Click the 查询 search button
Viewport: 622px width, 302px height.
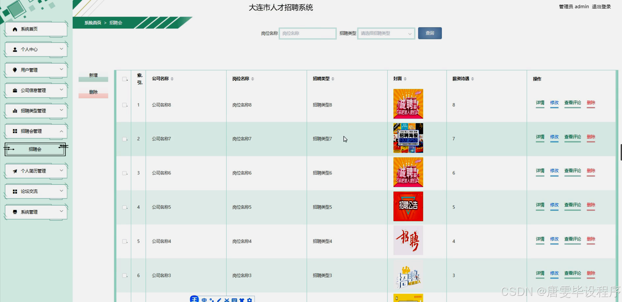point(430,33)
